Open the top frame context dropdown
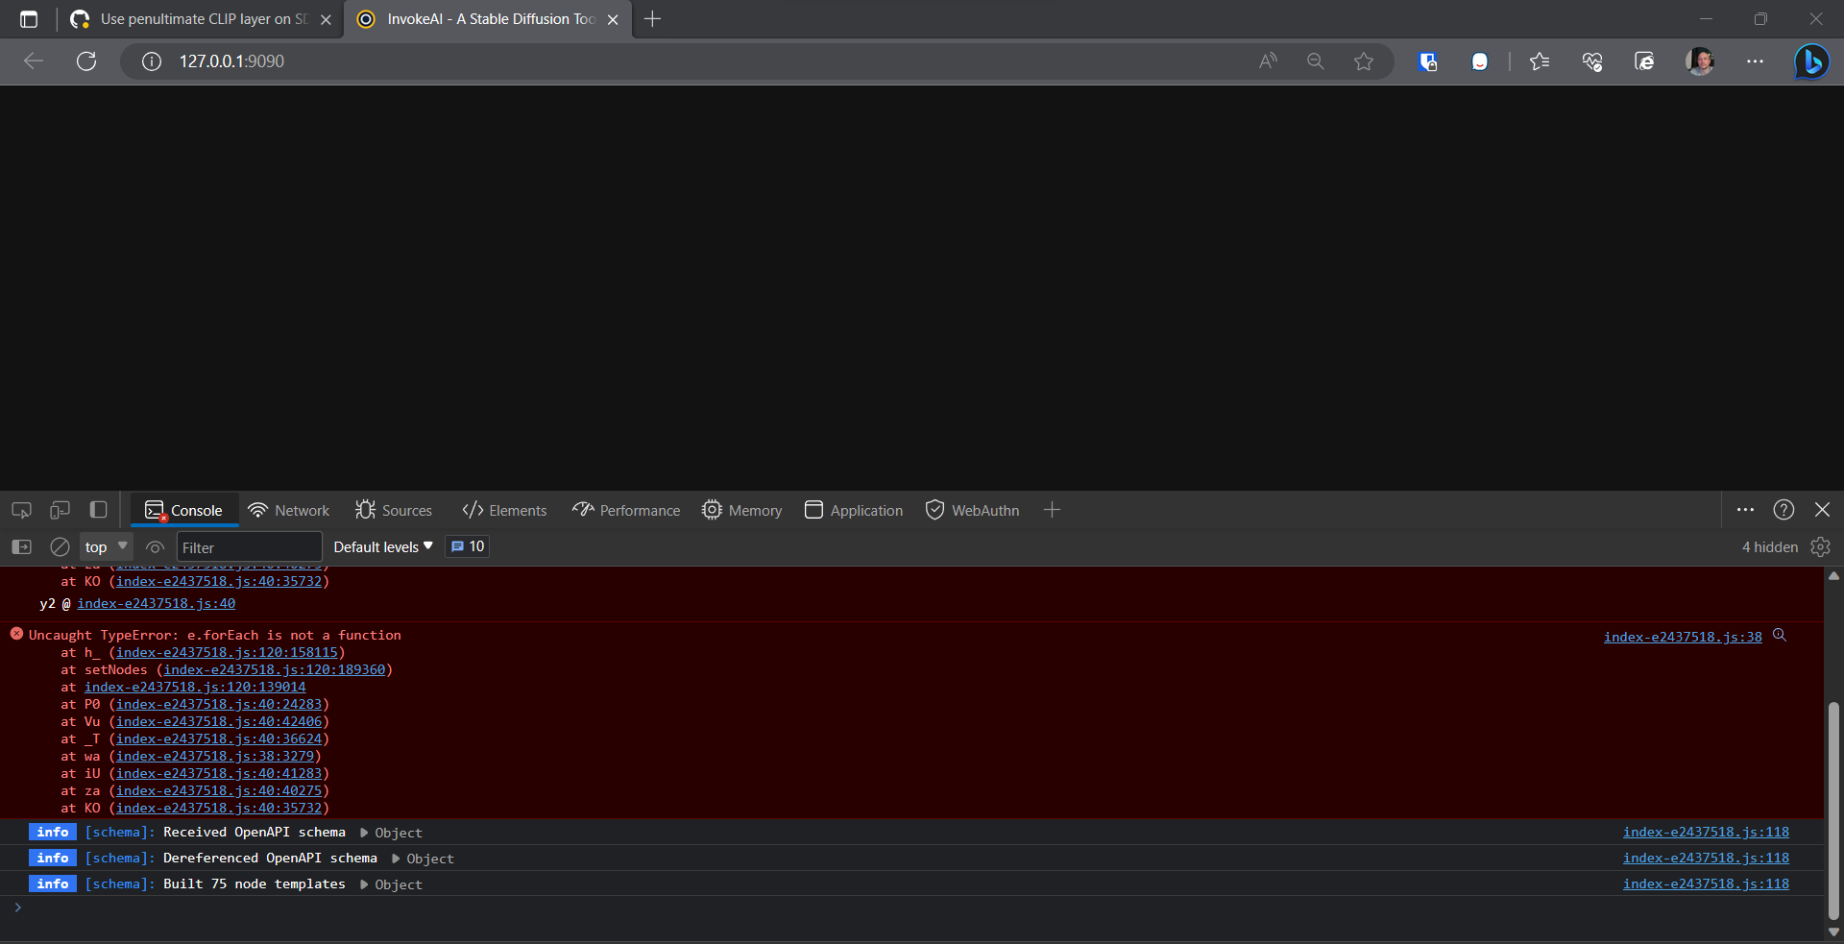The width and height of the screenshot is (1844, 944). click(x=106, y=546)
